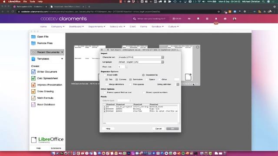The image size is (278, 156).
Task: Create a new Impress Presentation
Action: tap(47, 85)
